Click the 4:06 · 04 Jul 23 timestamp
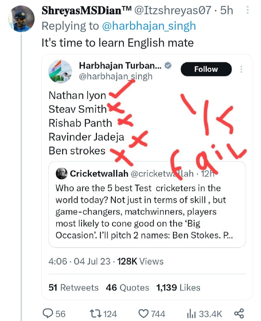The width and height of the screenshot is (261, 321). pyautogui.click(x=79, y=261)
